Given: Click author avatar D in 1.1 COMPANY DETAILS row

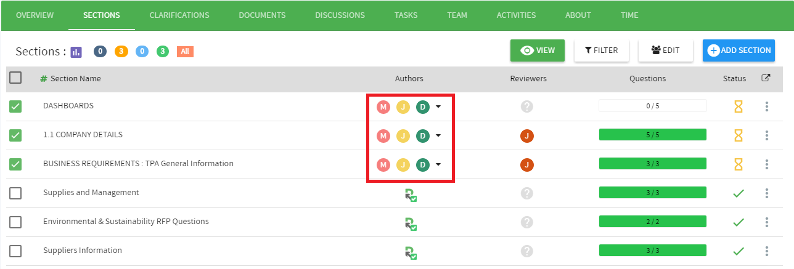Looking at the screenshot, I should pyautogui.click(x=423, y=135).
